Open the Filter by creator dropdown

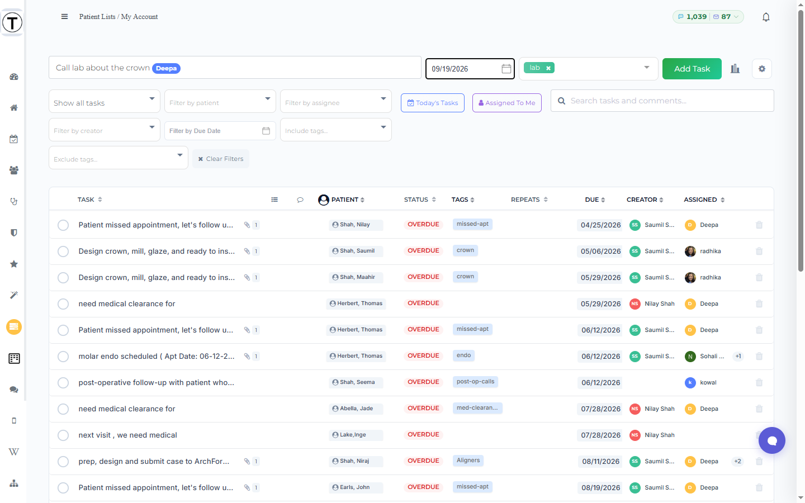pyautogui.click(x=105, y=130)
